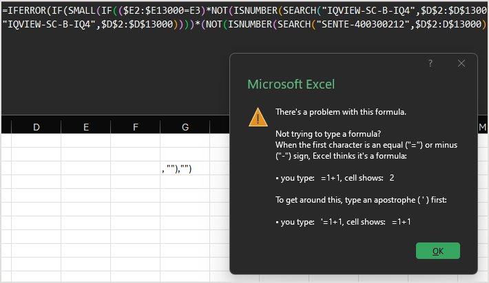The height and width of the screenshot is (283, 489).
Task: Select column D header
Action: point(37,127)
